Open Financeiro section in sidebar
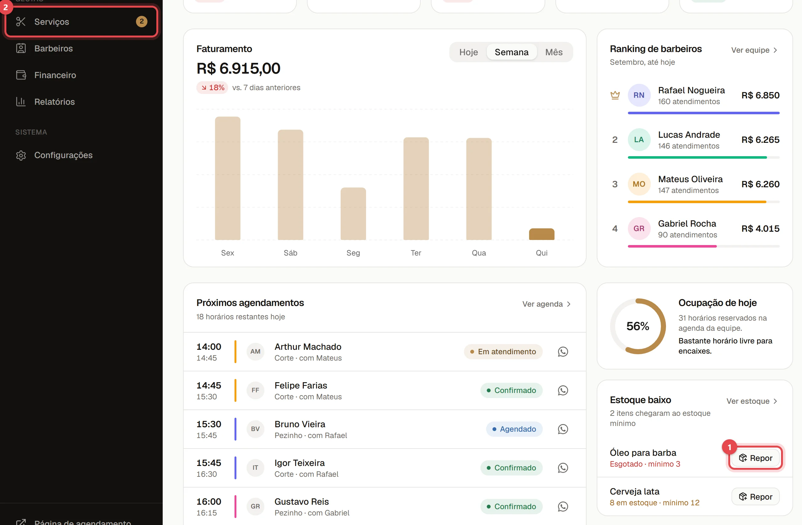802x525 pixels. [x=81, y=75]
